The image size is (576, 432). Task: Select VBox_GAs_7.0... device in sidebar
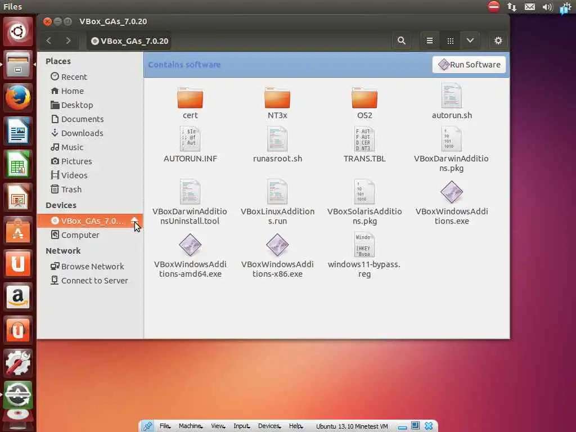click(x=89, y=220)
